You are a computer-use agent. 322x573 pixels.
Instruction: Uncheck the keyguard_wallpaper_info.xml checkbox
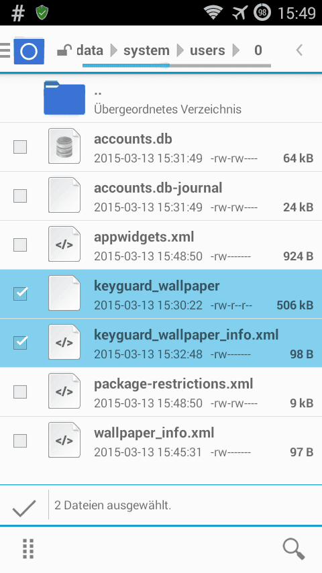(x=20, y=343)
